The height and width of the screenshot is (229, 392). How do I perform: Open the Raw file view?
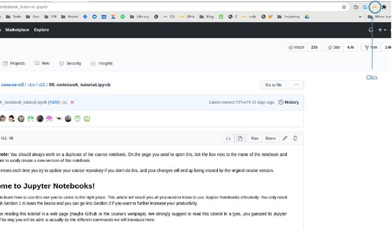click(255, 139)
